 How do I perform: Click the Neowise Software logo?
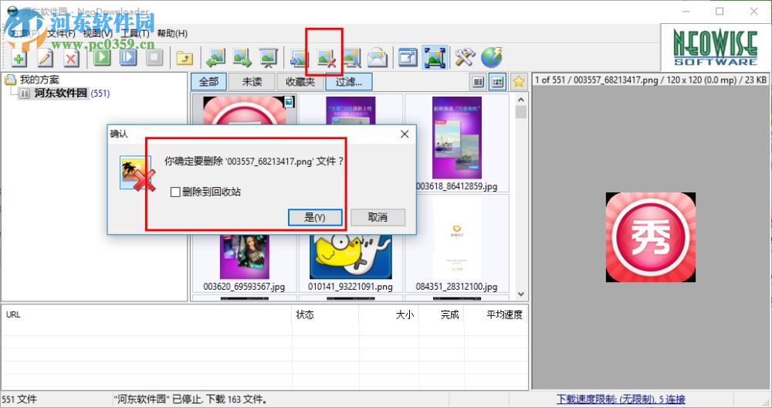[x=716, y=48]
